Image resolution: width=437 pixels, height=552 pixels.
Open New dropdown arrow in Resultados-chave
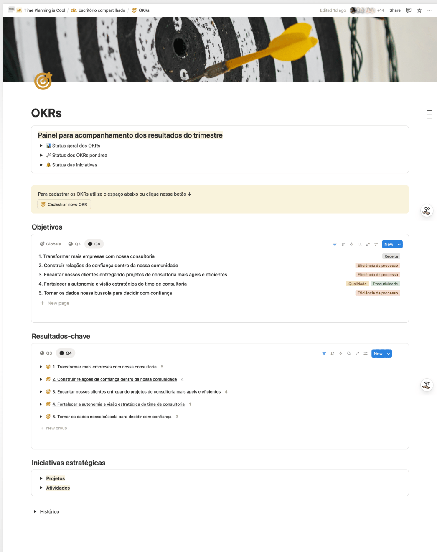pyautogui.click(x=389, y=354)
